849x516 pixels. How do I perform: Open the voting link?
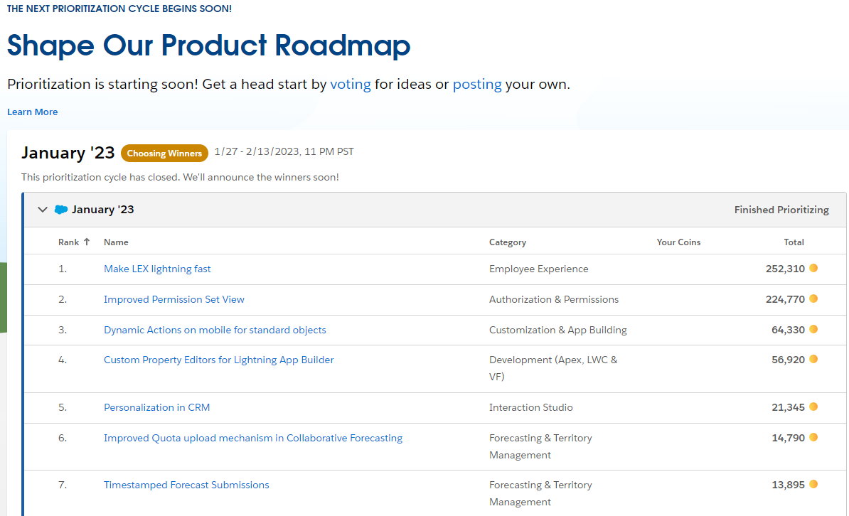pyautogui.click(x=351, y=84)
